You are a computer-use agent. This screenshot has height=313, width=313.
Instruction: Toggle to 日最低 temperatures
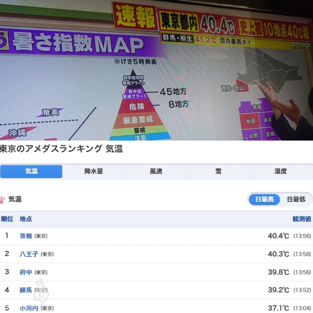click(x=296, y=200)
